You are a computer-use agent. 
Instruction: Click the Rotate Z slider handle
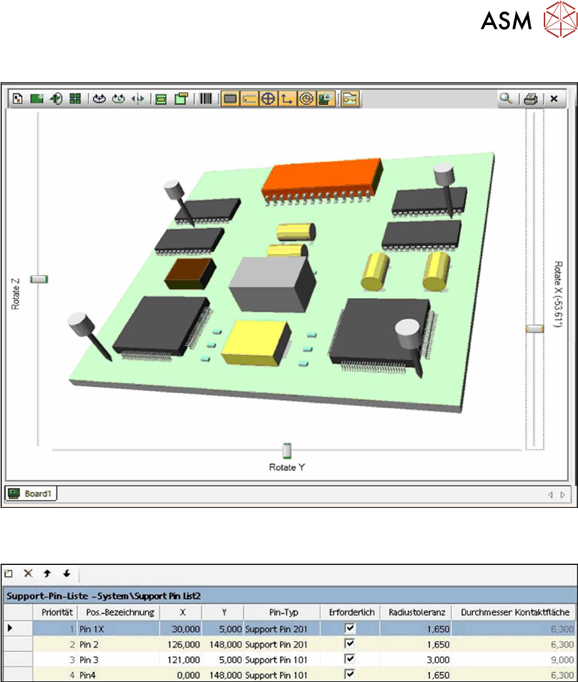[x=39, y=279]
